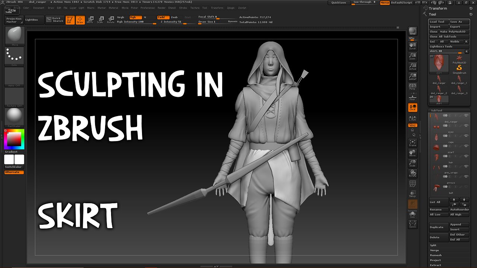Click the Frame mesh icon

coord(413,143)
